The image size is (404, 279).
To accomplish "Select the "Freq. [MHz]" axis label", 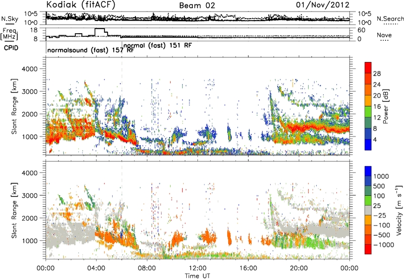I will (x=9, y=34).
